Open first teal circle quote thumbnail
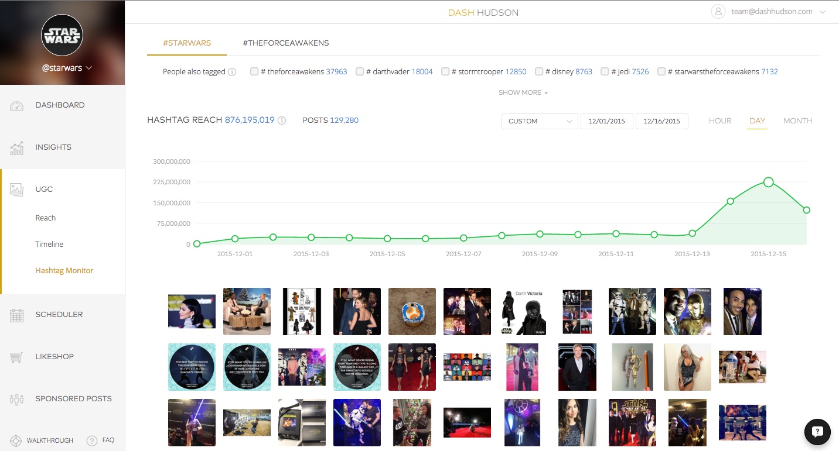This screenshot has height=451, width=839. (192, 367)
